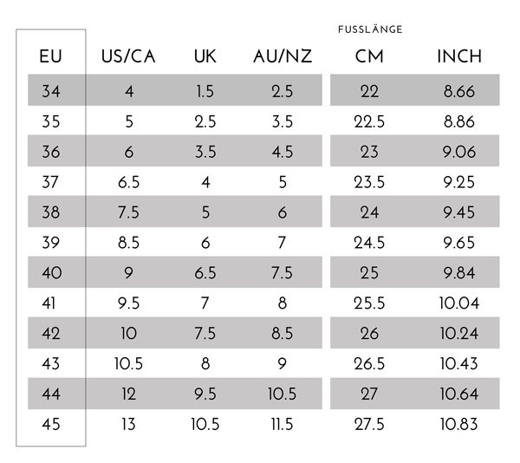This screenshot has height=463, width=520.
Task: Click the INCH column header
Action: [458, 57]
